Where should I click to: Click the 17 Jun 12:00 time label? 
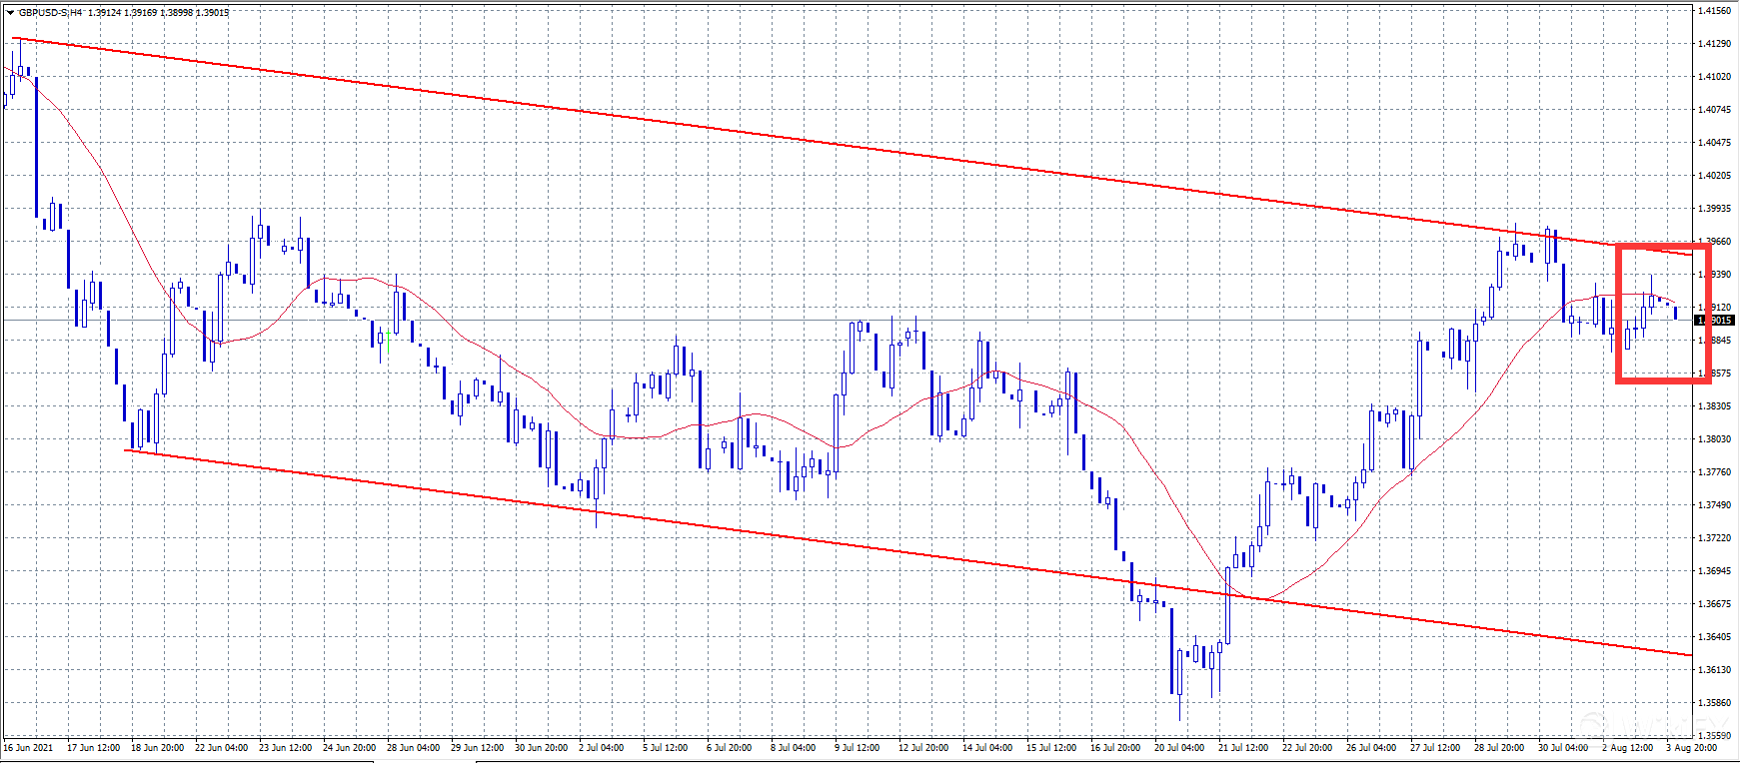[x=93, y=747]
